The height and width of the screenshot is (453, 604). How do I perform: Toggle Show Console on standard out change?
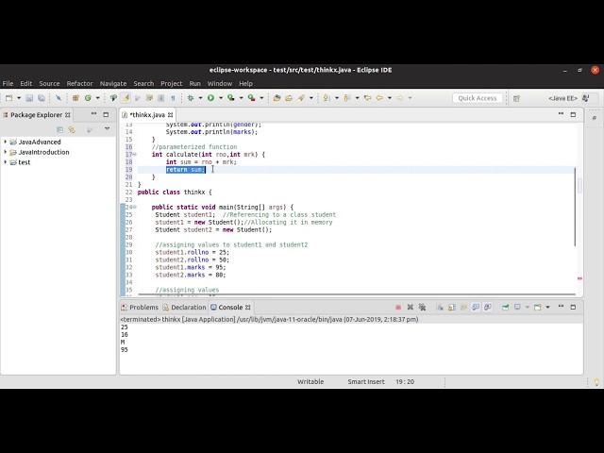coord(476,307)
